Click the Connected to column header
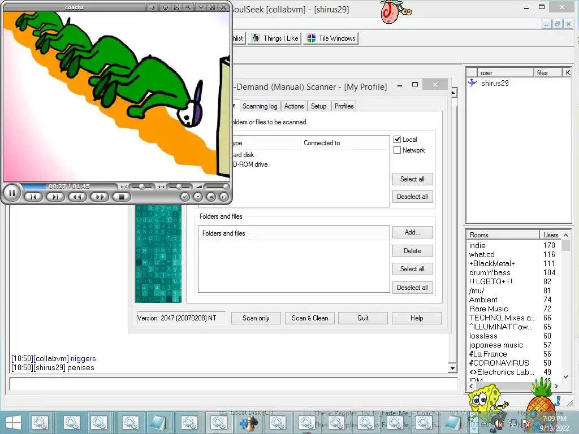Viewport: 579px width, 434px height. click(x=345, y=143)
